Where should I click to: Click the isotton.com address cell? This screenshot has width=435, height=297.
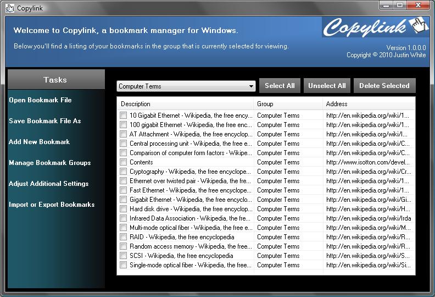(x=368, y=162)
